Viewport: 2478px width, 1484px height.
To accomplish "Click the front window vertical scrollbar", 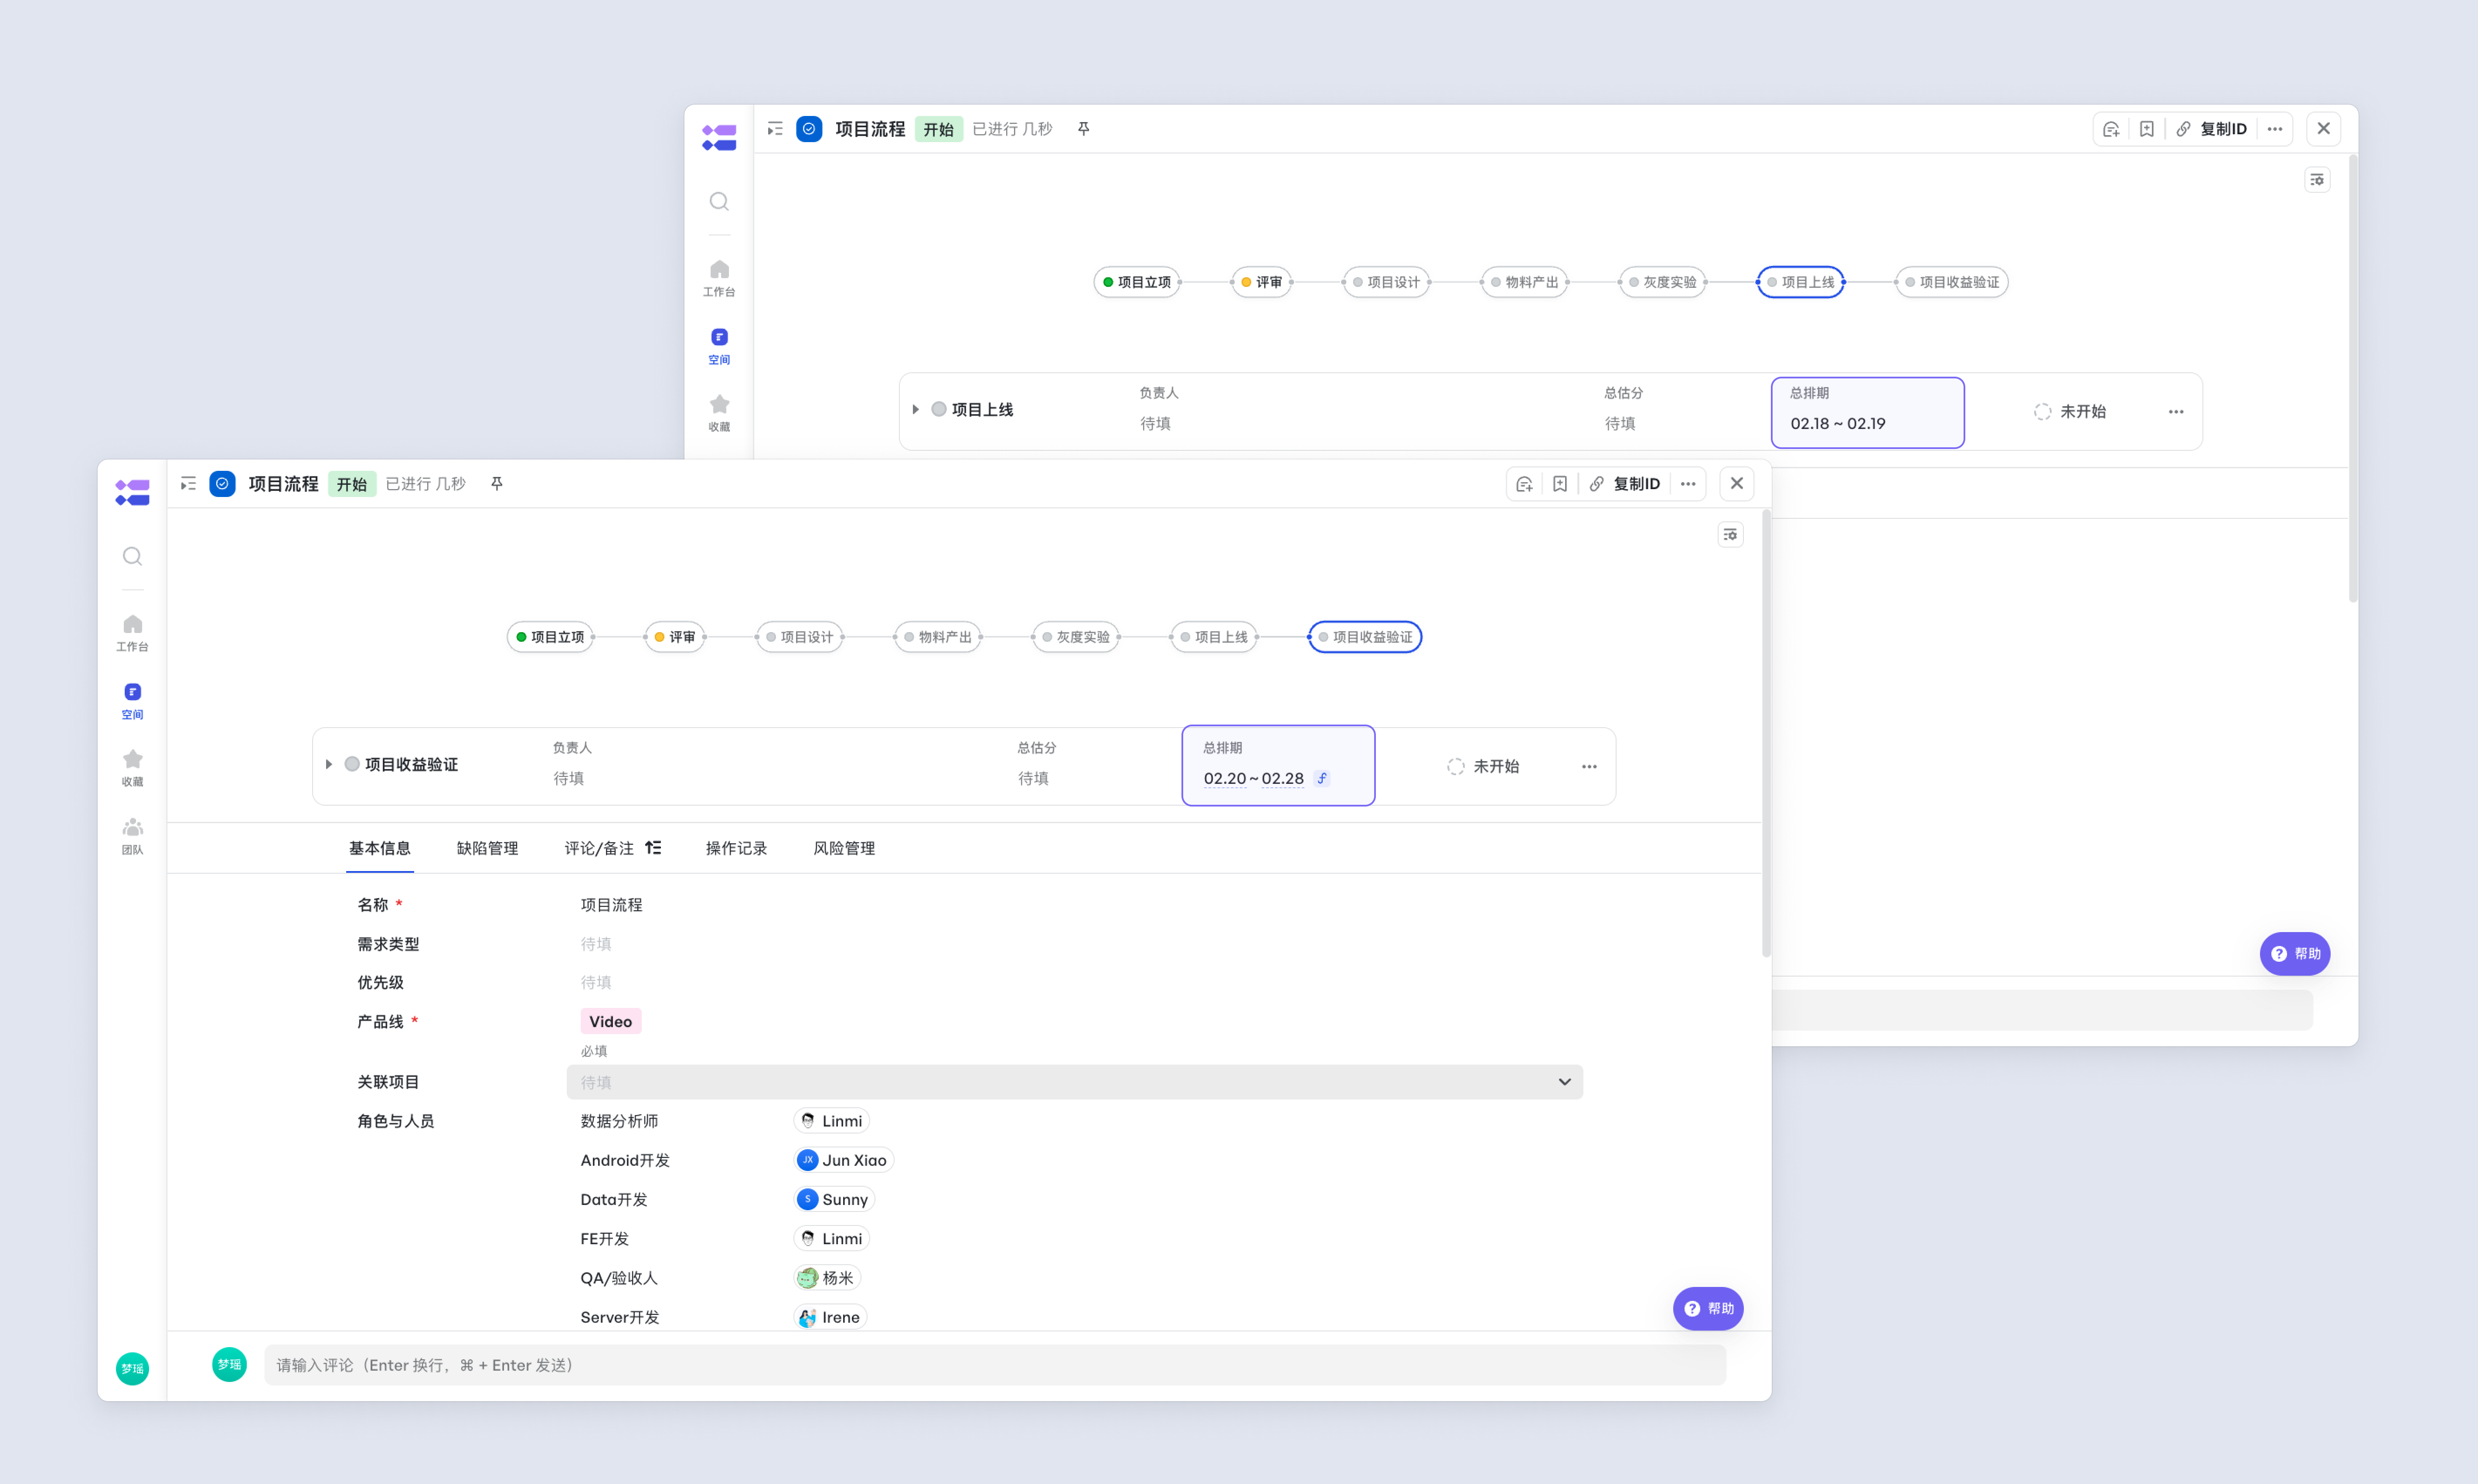I will coord(1766,735).
